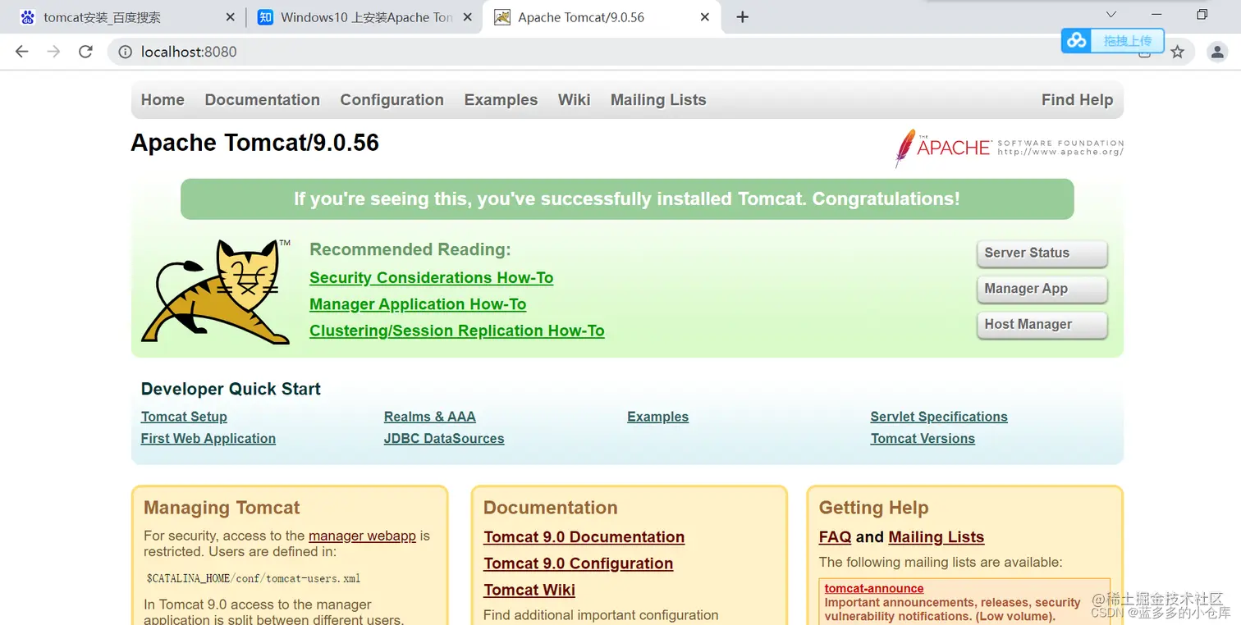Click the Server Status button
The height and width of the screenshot is (625, 1241).
[1042, 253]
